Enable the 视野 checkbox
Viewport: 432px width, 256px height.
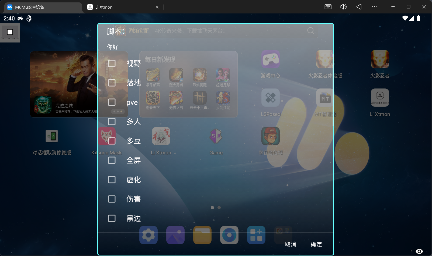tap(112, 63)
